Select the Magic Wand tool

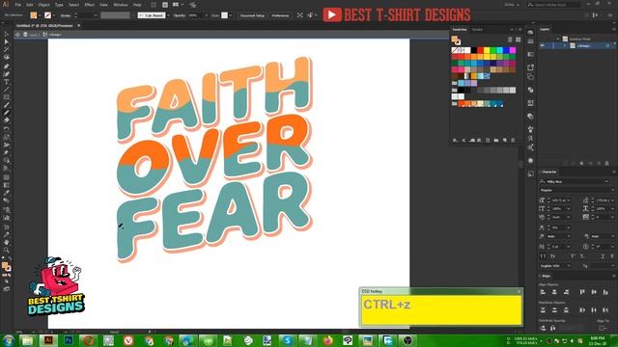[x=7, y=50]
